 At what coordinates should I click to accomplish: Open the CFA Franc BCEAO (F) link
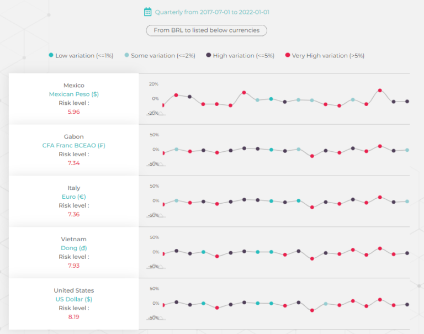point(73,145)
